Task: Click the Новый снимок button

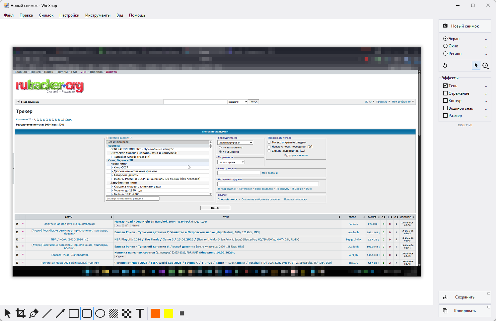Action: (x=465, y=26)
